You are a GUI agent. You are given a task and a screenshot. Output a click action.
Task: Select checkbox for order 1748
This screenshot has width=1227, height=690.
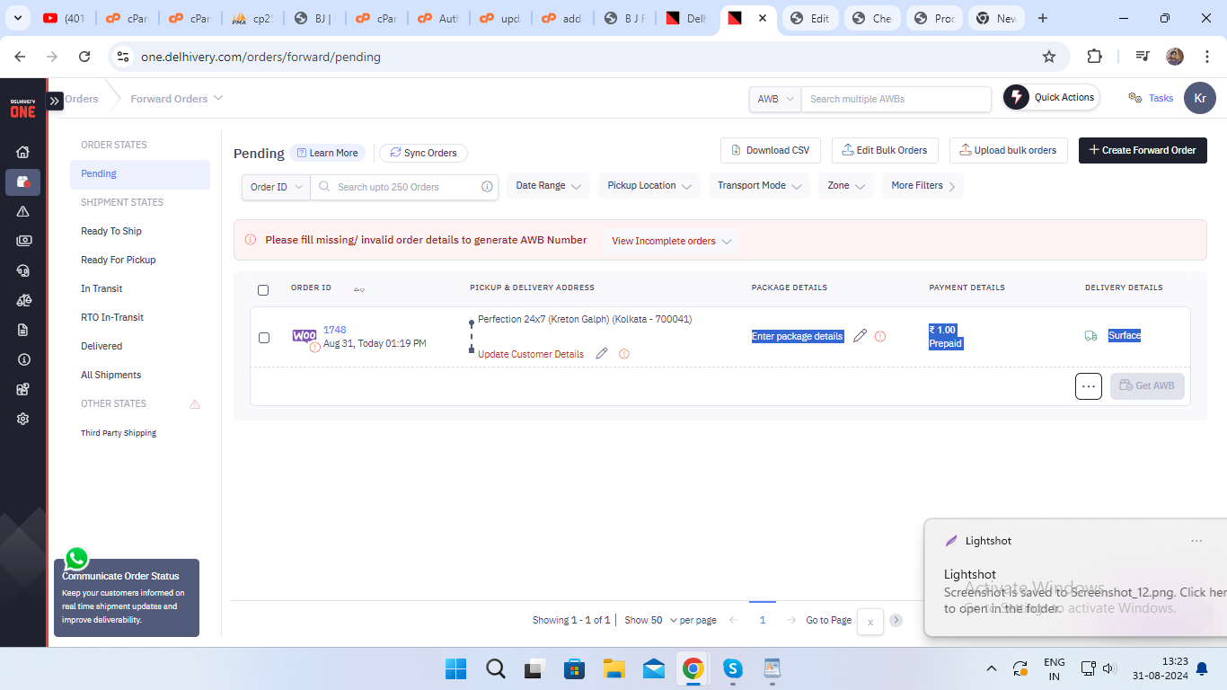(x=264, y=338)
